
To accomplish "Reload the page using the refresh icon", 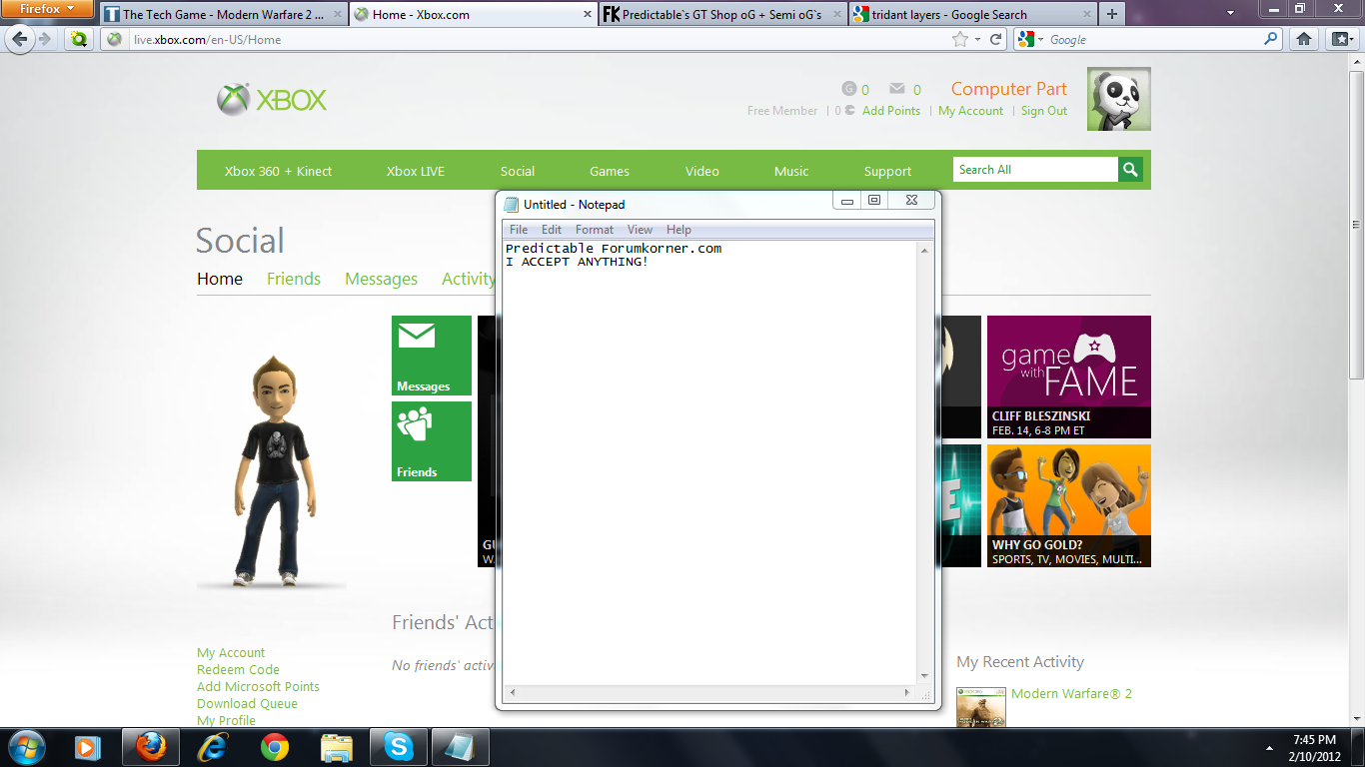I will tap(996, 40).
